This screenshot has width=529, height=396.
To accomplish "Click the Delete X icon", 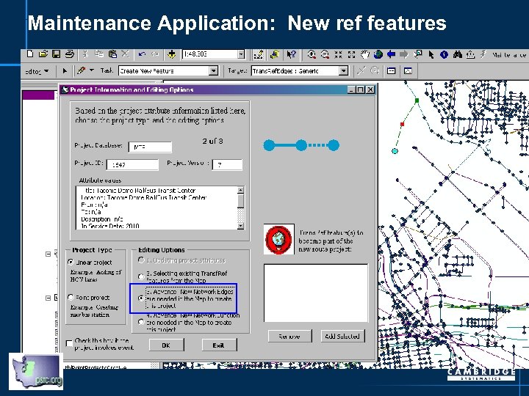I will pos(125,54).
